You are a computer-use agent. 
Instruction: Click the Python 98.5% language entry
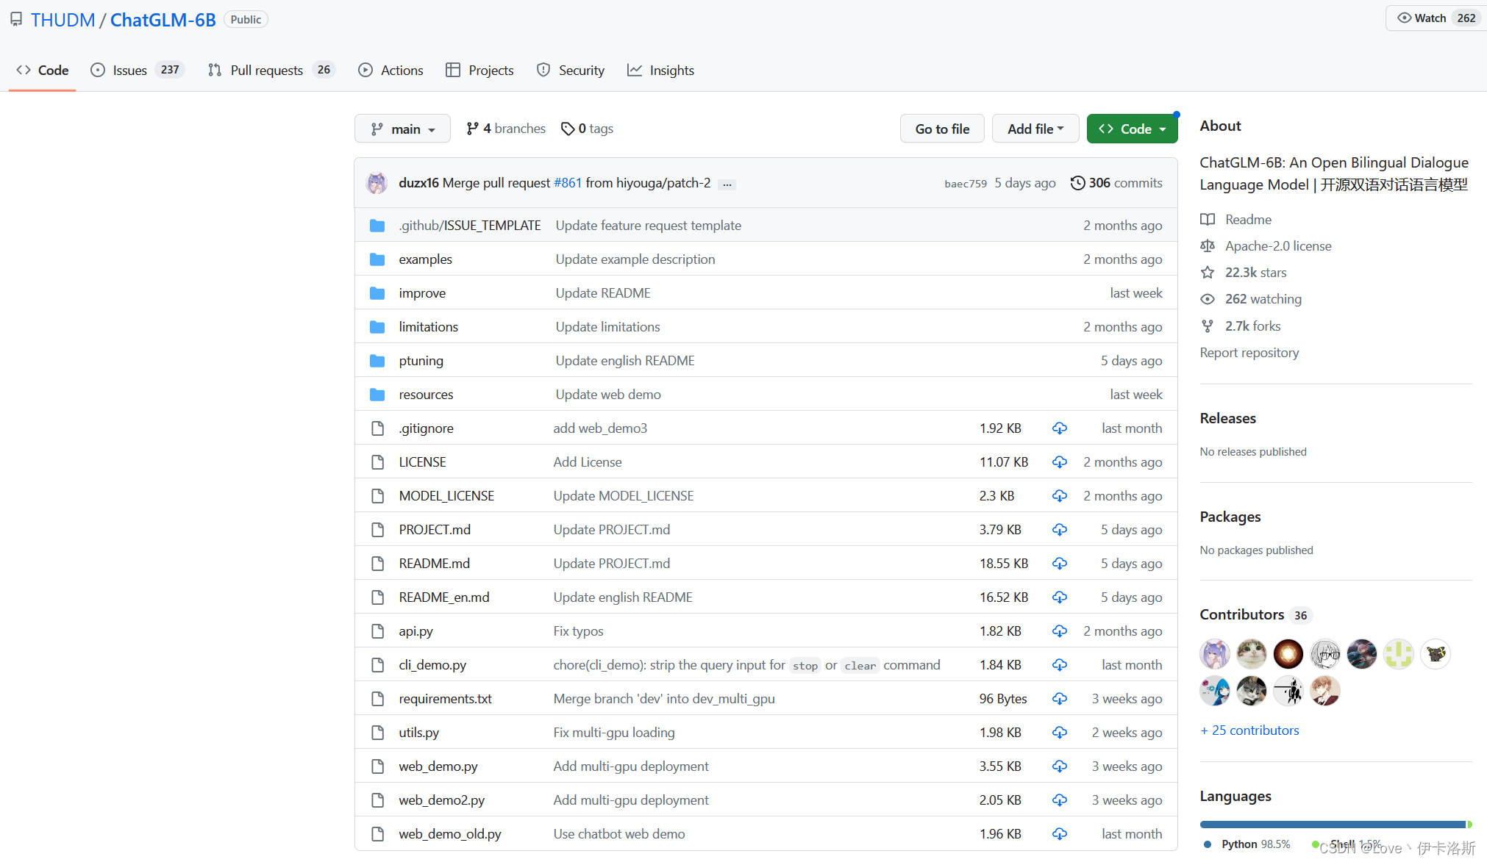click(x=1247, y=844)
